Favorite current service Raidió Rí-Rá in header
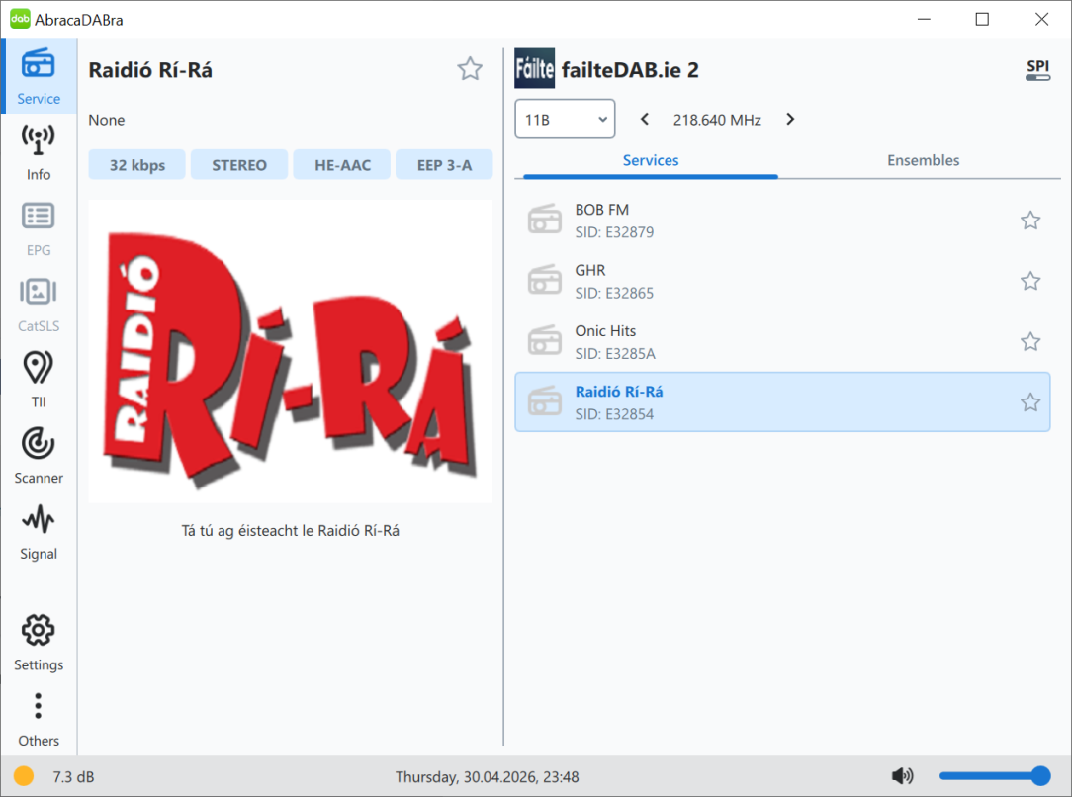 [x=470, y=69]
